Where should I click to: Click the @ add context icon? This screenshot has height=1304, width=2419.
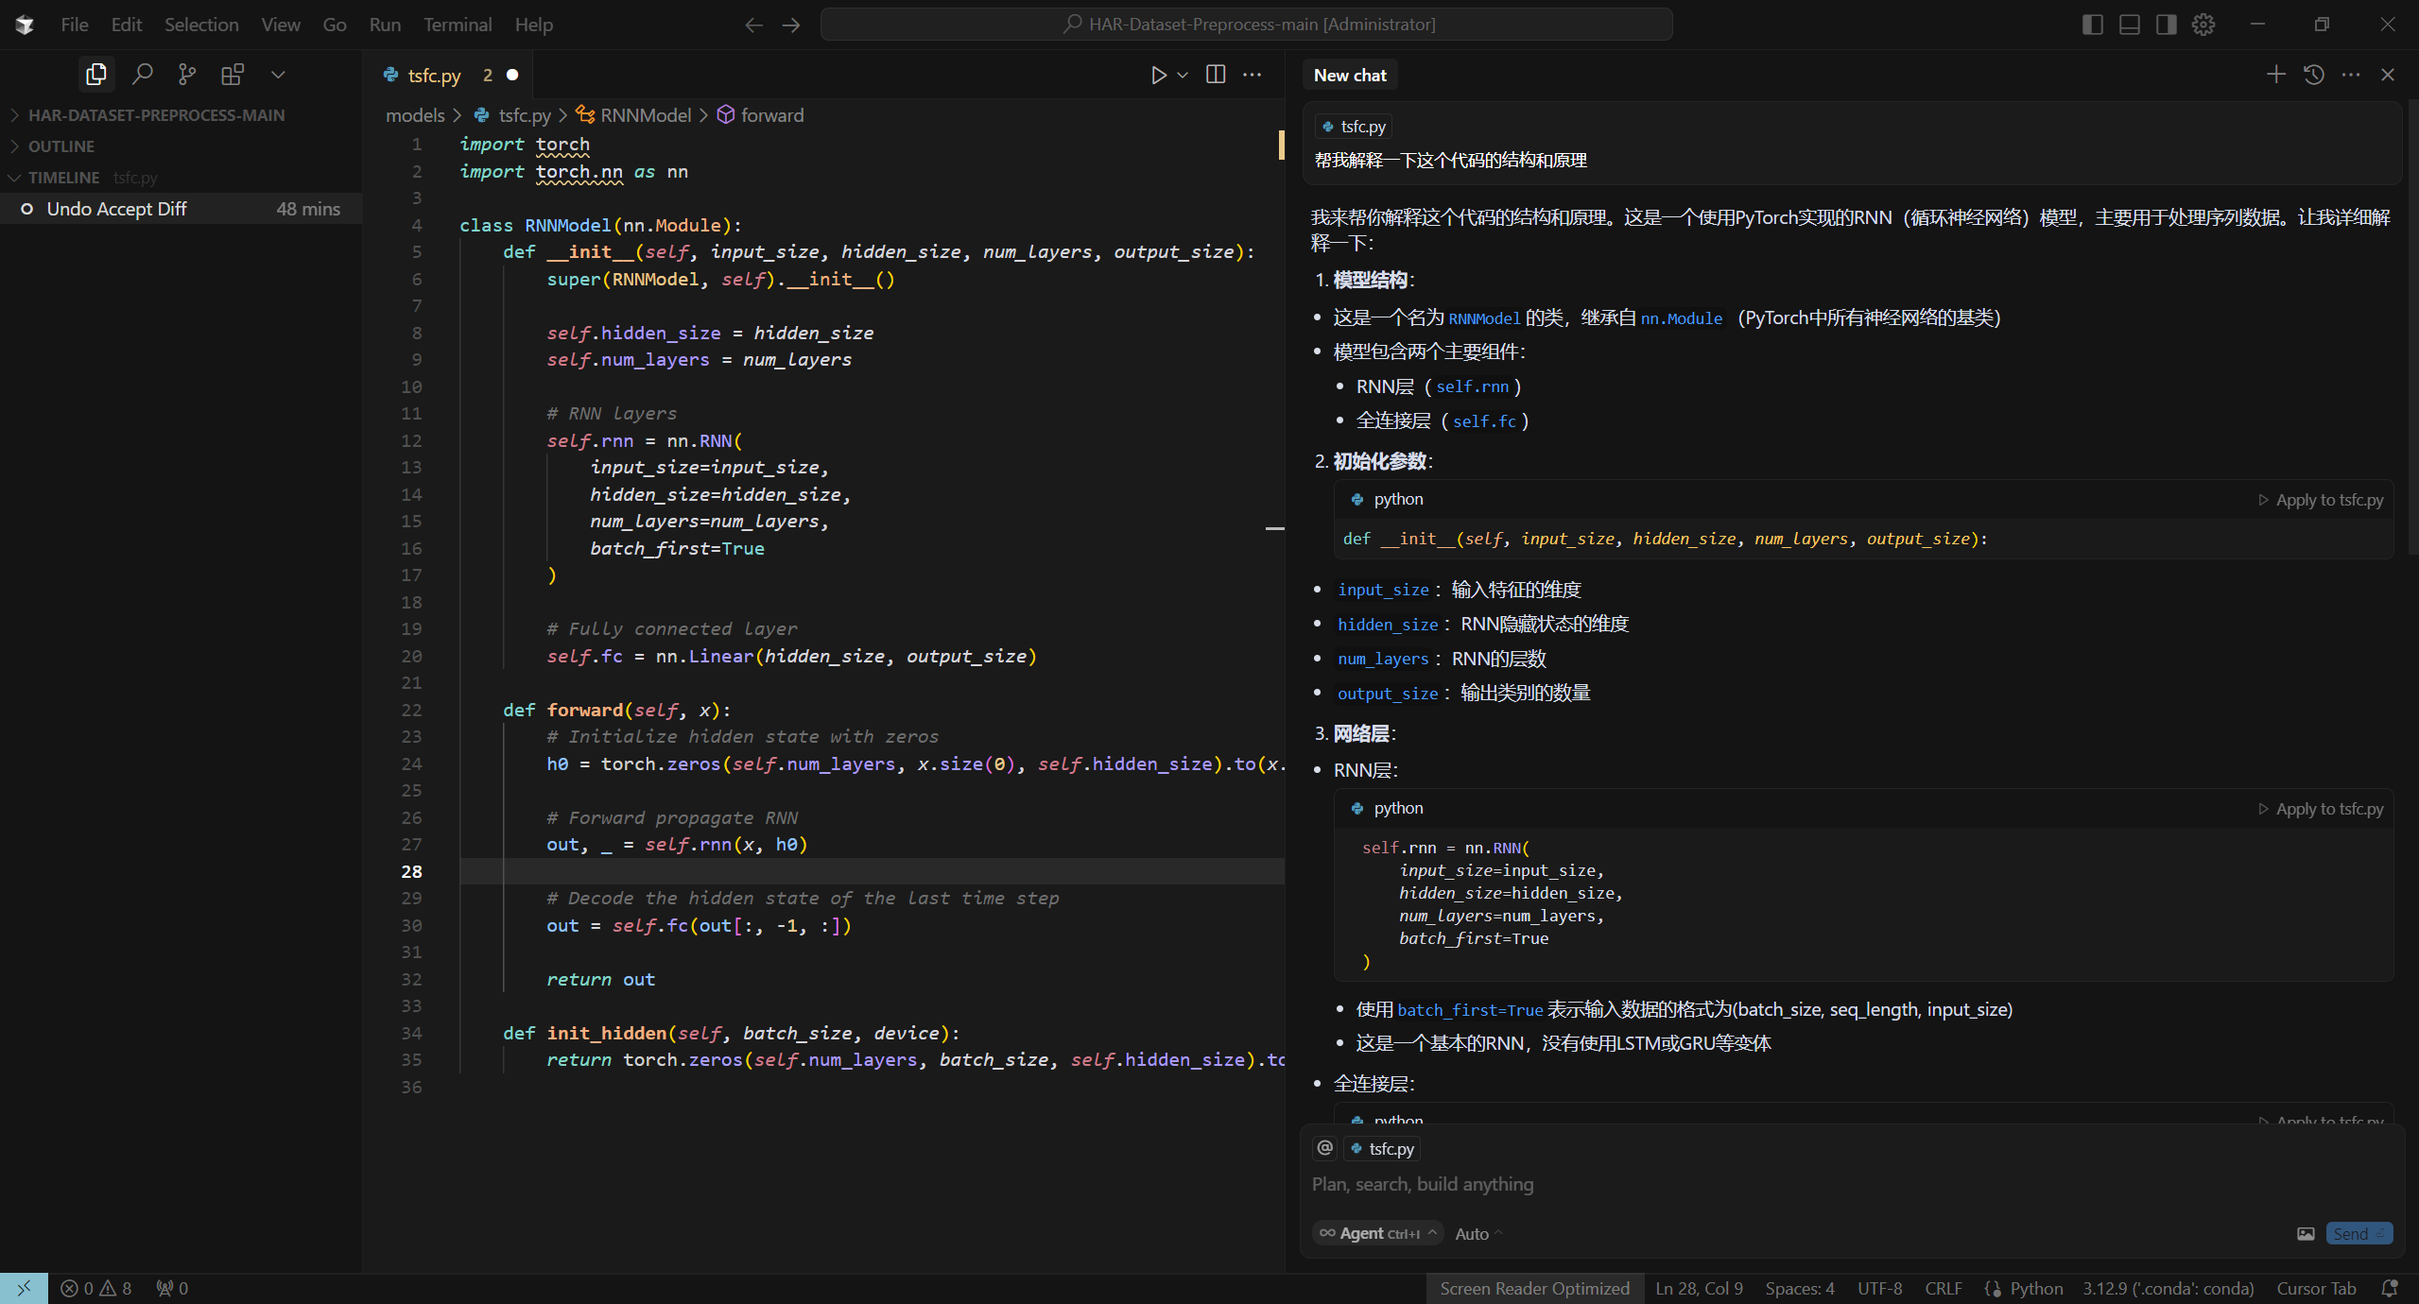pyautogui.click(x=1325, y=1148)
